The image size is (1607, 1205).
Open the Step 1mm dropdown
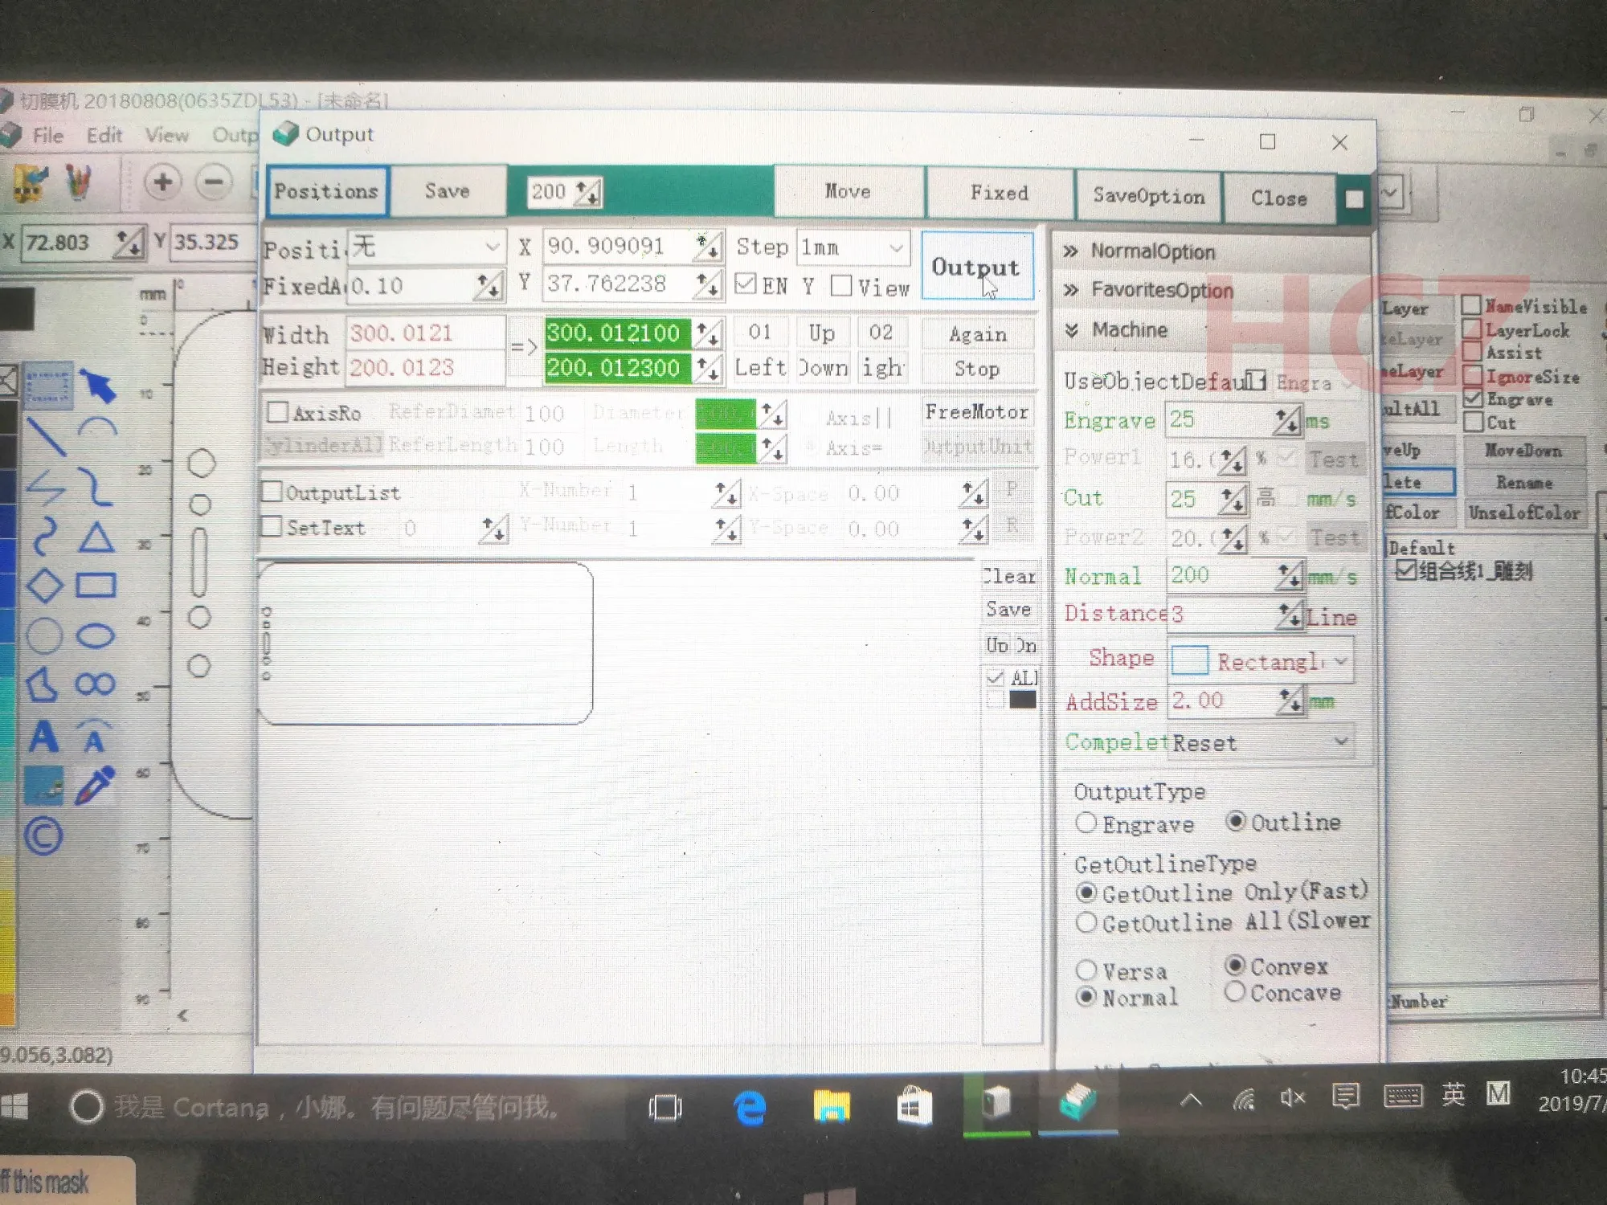pos(853,248)
